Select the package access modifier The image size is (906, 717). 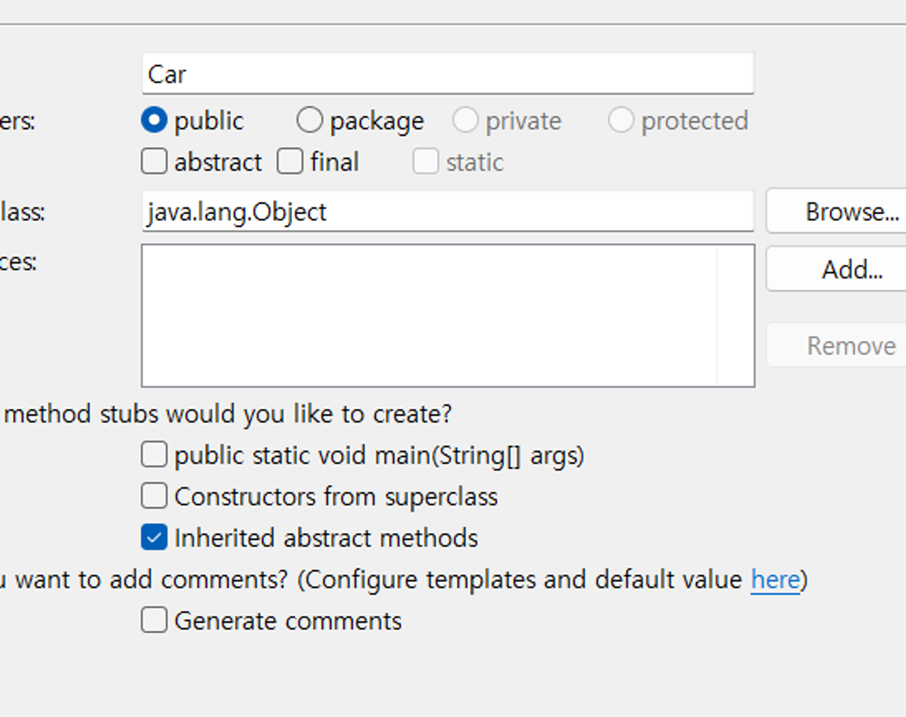(310, 120)
